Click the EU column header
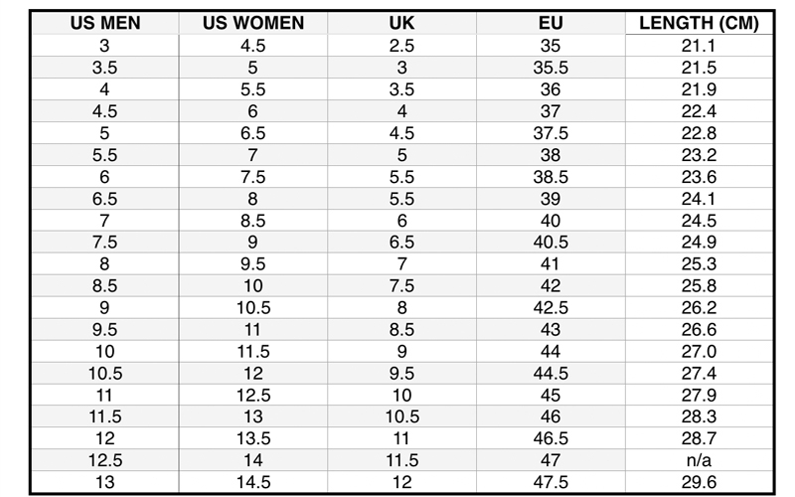The image size is (795, 497). pos(551,23)
